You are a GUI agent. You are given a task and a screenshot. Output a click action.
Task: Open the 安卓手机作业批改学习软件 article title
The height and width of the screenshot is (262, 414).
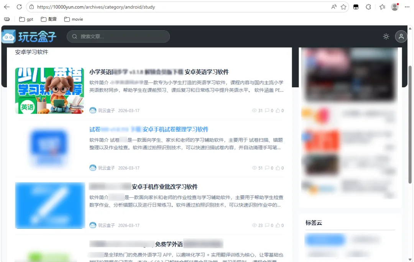click(x=143, y=187)
